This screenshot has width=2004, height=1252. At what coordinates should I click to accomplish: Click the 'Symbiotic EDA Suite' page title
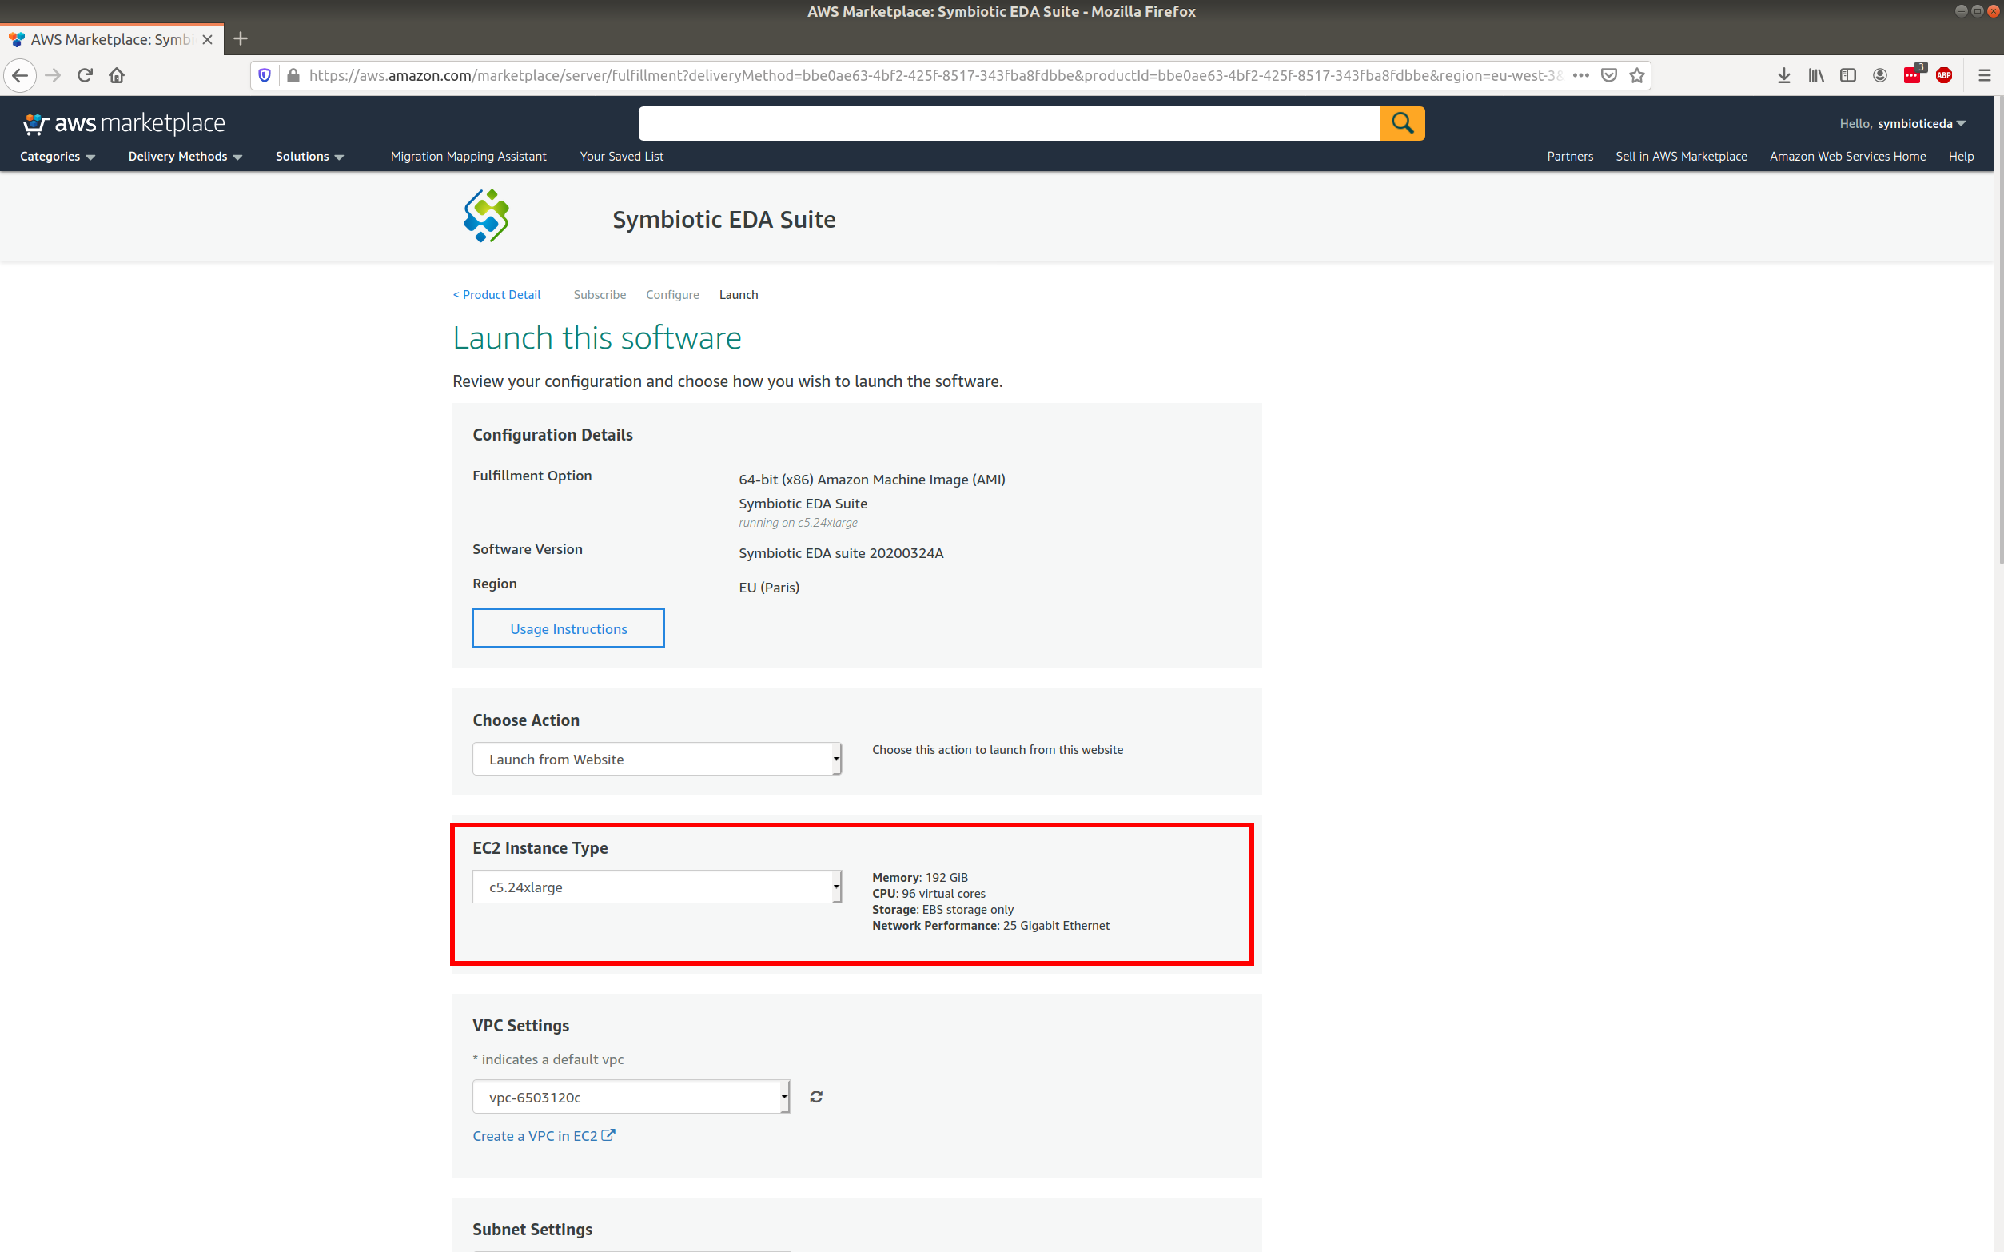pos(724,219)
